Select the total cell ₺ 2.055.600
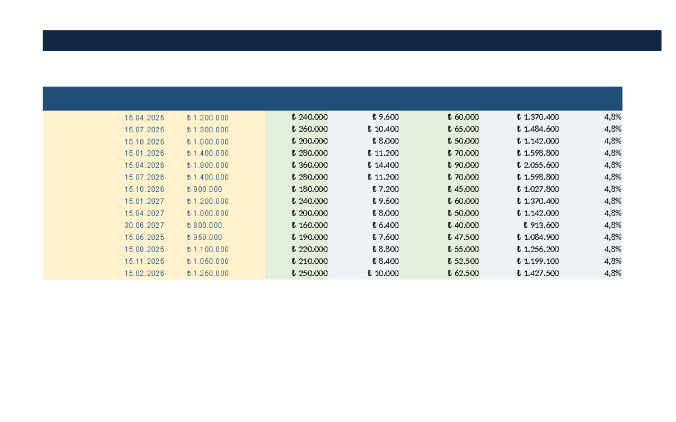 point(520,165)
